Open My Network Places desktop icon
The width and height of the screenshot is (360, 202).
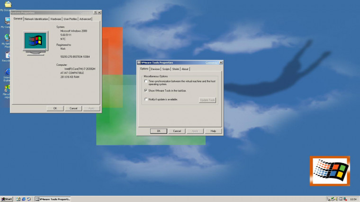[x=7, y=38]
